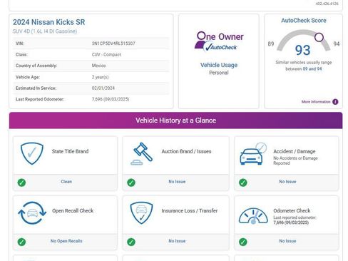Click the high score label 94 by gauge

[x=337, y=44]
